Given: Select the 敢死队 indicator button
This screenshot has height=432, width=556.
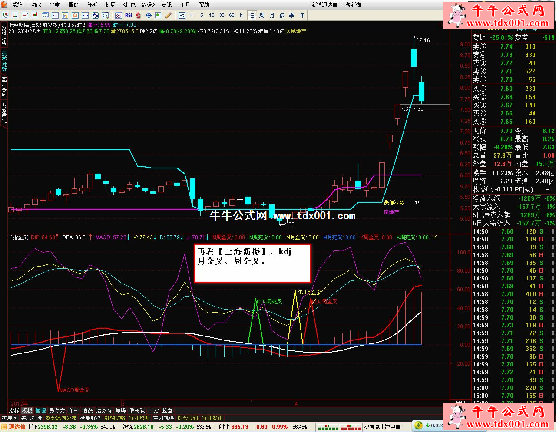Looking at the screenshot, I should [x=137, y=410].
